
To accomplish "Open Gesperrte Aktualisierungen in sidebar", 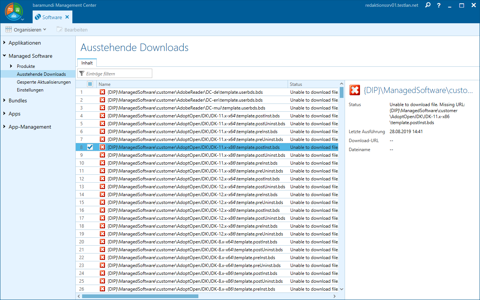I will [x=43, y=82].
